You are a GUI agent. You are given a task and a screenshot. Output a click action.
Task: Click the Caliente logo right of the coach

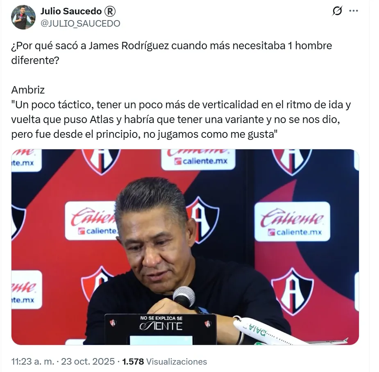click(292, 222)
